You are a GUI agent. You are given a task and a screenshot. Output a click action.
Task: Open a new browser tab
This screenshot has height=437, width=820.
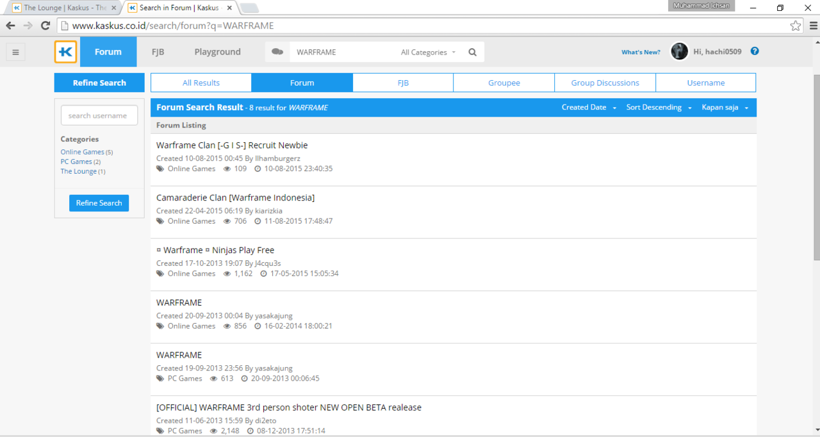click(249, 8)
